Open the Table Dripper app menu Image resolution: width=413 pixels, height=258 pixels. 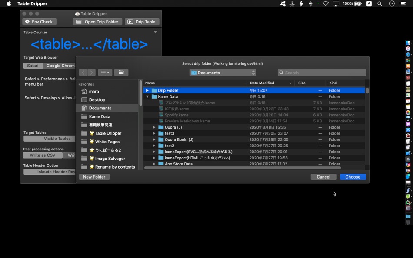33,3
